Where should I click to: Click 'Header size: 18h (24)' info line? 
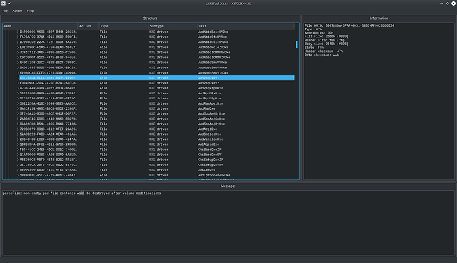pyautogui.click(x=324, y=40)
